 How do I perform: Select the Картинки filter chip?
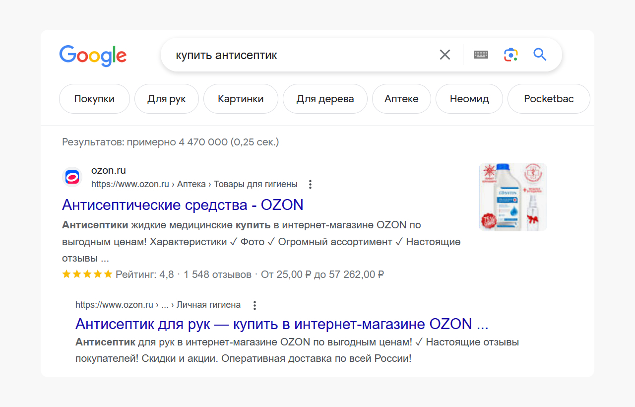click(x=241, y=99)
